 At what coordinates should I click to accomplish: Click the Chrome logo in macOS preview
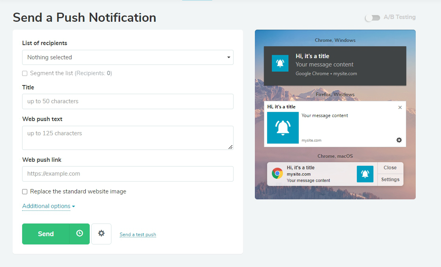[x=277, y=173]
